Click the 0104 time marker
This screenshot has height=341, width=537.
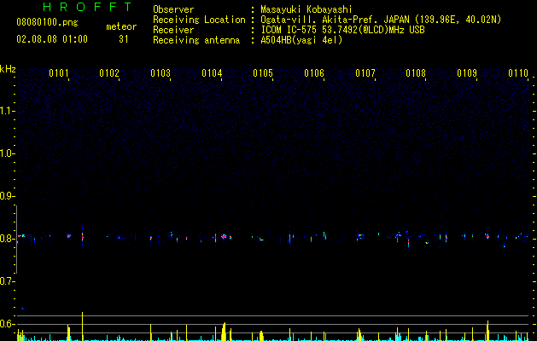click(212, 73)
